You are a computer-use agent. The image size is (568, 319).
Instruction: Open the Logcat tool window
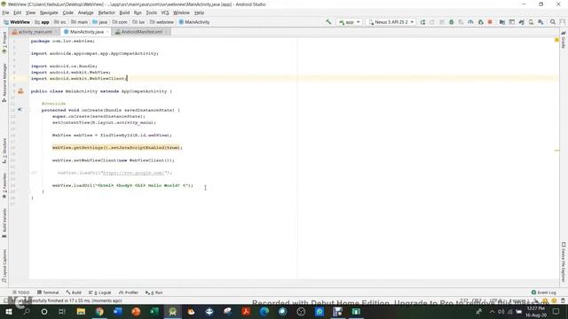click(x=100, y=292)
